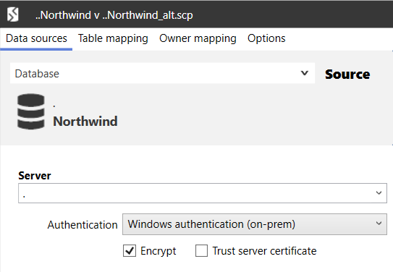Expand the Server combo box arrow
The width and height of the screenshot is (393, 272).
[x=379, y=193]
